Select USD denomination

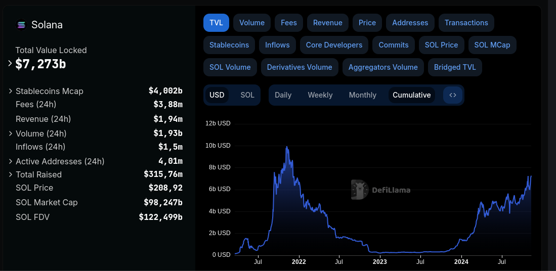click(217, 95)
